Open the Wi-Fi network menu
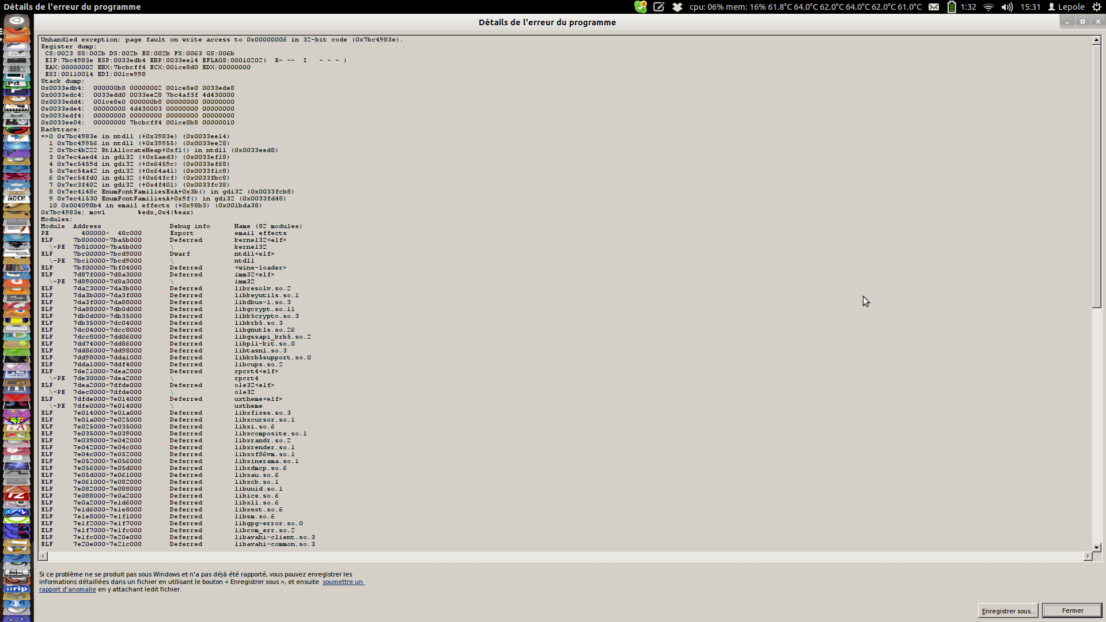This screenshot has width=1106, height=622. coord(988,7)
